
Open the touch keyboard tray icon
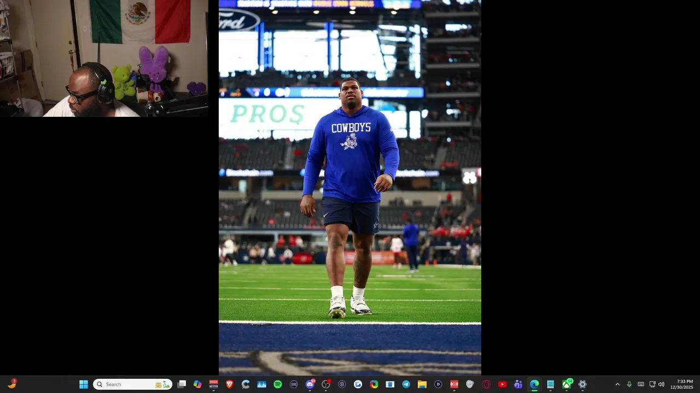tap(641, 384)
